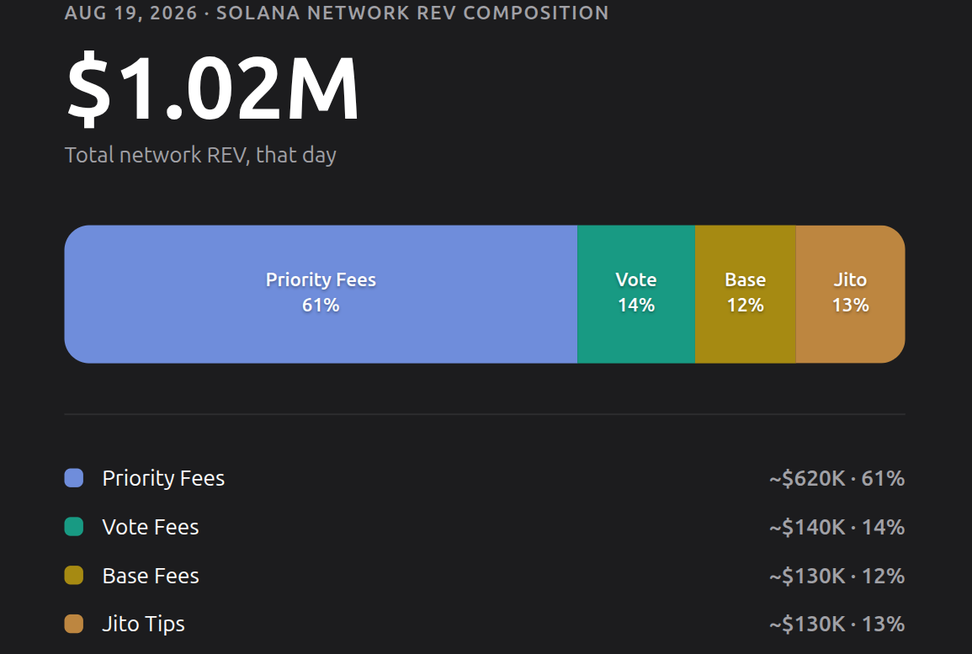This screenshot has height=654, width=972.
Task: Click the '~$130K · 13%' value
Action: click(837, 625)
